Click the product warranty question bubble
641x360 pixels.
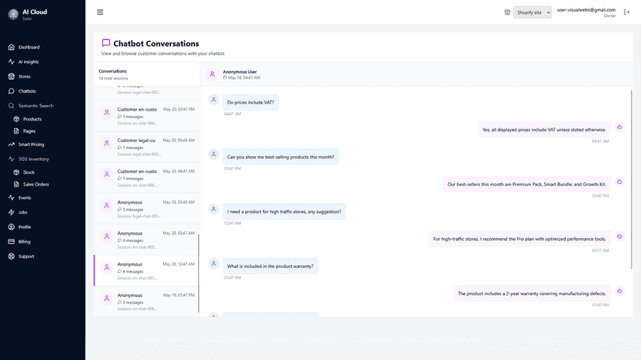tap(270, 266)
